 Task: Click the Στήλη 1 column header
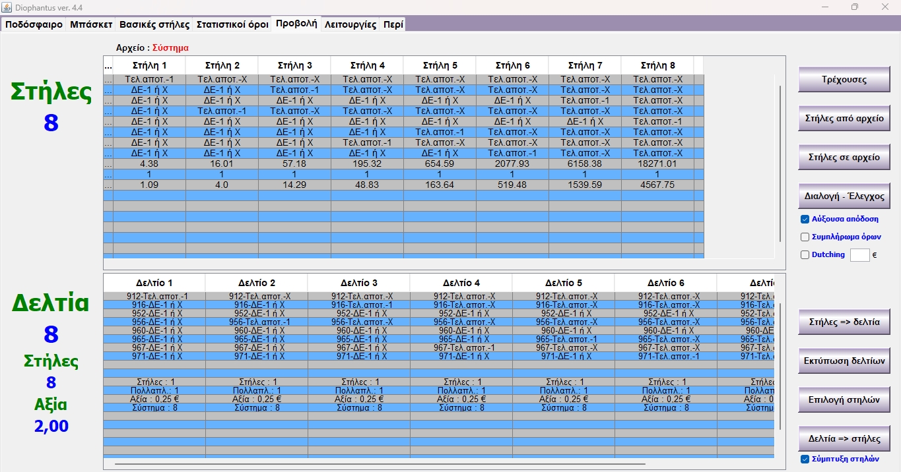tap(149, 65)
